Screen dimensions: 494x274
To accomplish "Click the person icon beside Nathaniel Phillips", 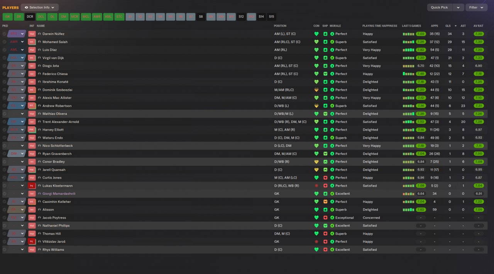I will point(39,226).
